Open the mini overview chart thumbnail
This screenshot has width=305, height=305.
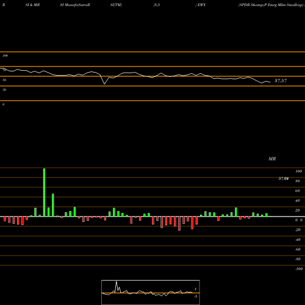click(151, 292)
